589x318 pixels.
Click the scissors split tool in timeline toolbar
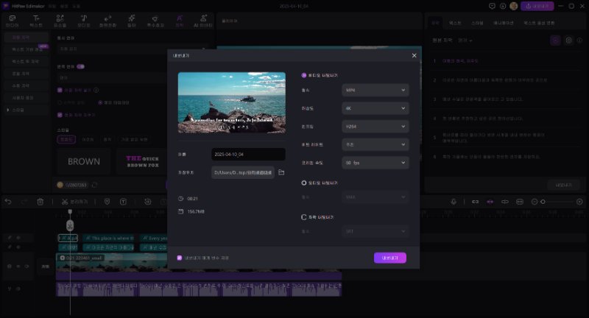point(74,202)
